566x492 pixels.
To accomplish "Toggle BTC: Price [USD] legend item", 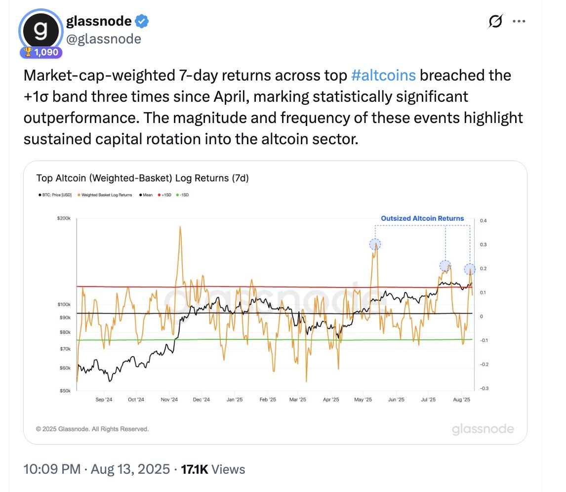I will [55, 195].
